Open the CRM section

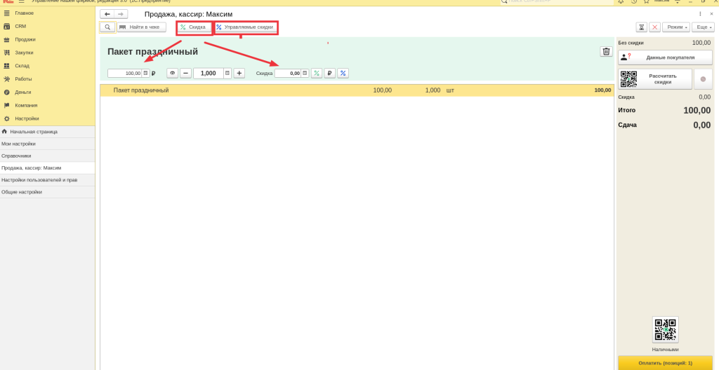click(x=20, y=27)
